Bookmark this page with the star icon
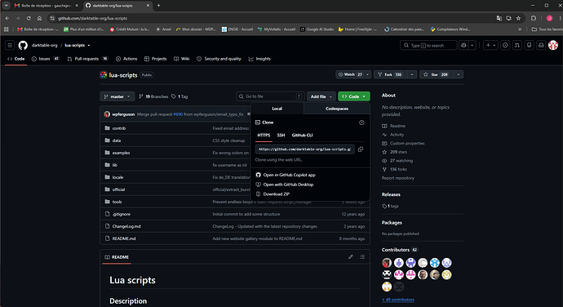 point(518,18)
